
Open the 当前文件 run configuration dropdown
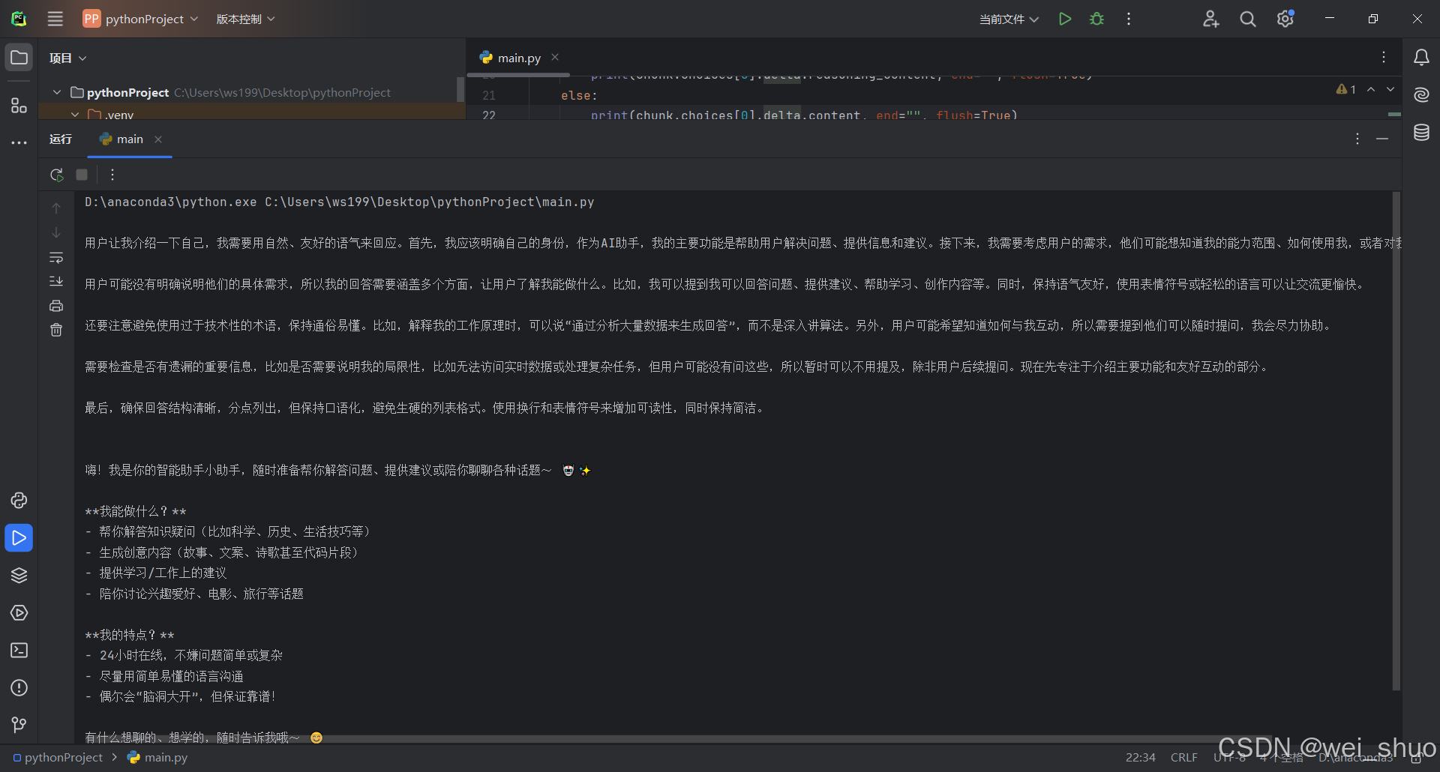click(1009, 19)
